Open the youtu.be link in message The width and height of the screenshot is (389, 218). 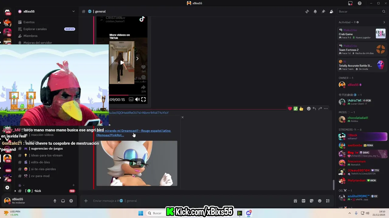(139, 113)
